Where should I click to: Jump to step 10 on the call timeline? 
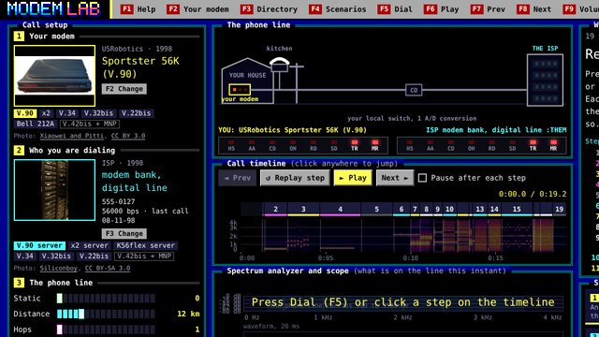[449, 210]
